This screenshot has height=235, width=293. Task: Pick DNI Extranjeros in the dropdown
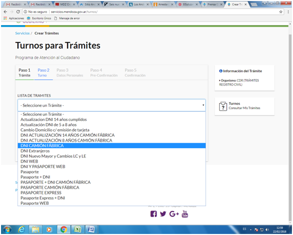click(x=112, y=151)
